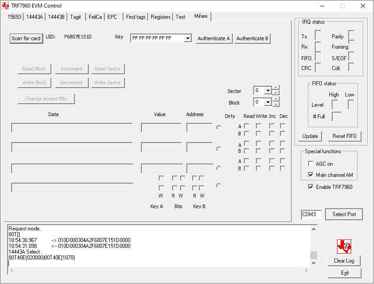Tick first row A Read access checkbox

coord(247,126)
